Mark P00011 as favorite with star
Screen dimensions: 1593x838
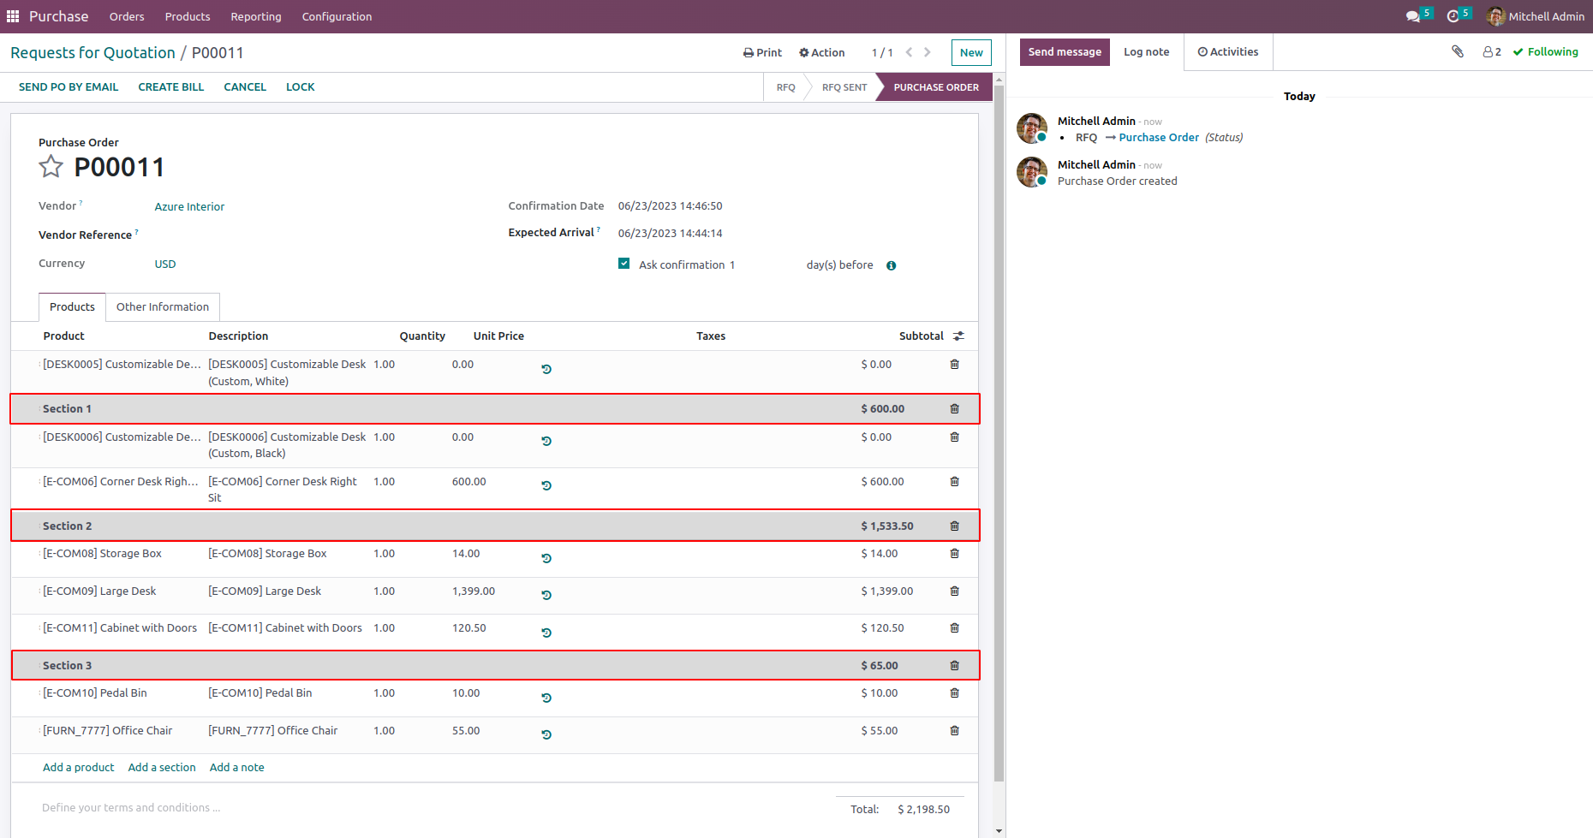coord(51,167)
